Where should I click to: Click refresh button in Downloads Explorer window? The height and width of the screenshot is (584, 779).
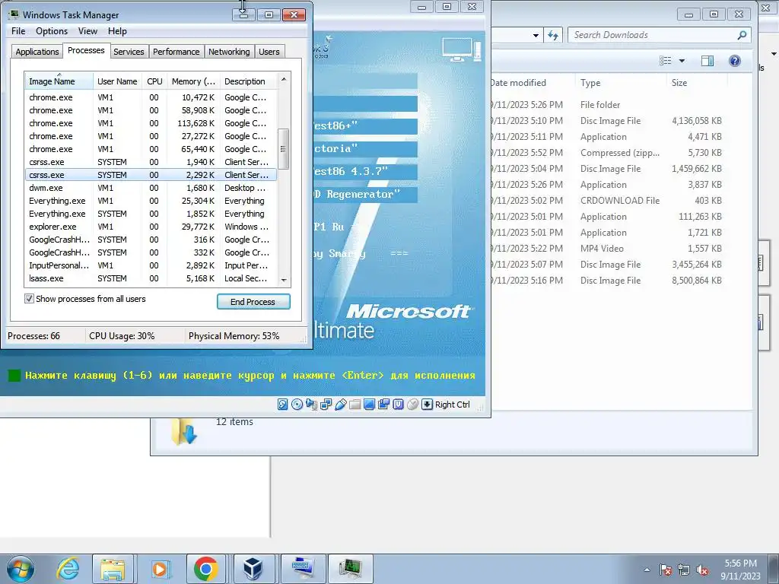[552, 35]
